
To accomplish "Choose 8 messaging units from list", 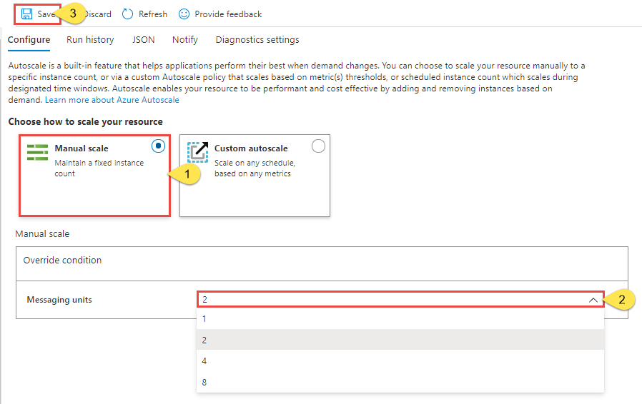I will pos(400,383).
